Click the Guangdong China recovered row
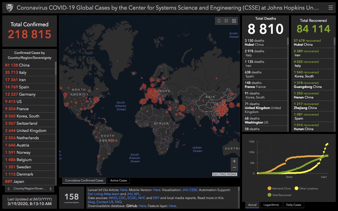Screen dimensions: 338x211 point(313,85)
